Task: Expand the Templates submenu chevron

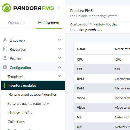Action: [x=60, y=76]
